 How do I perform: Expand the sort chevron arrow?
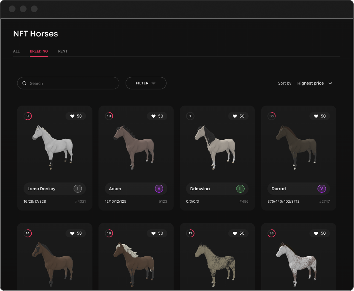pos(330,84)
